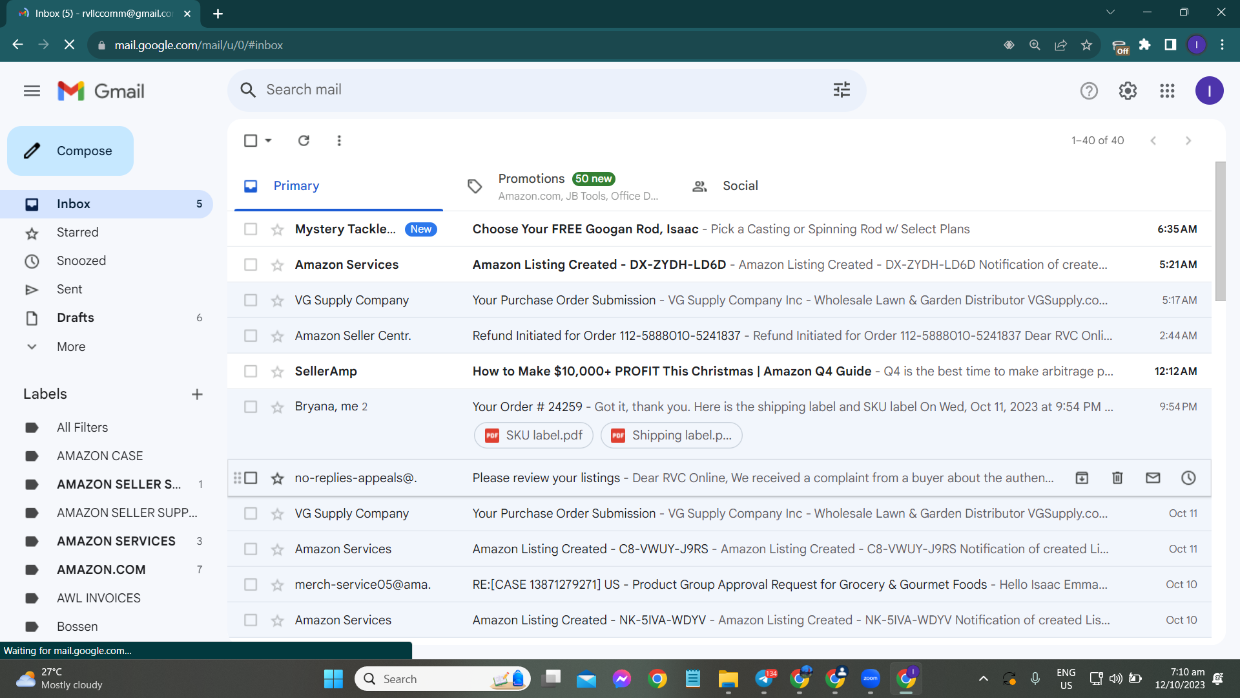Open search filter options icon
The height and width of the screenshot is (698, 1240).
pos(842,90)
